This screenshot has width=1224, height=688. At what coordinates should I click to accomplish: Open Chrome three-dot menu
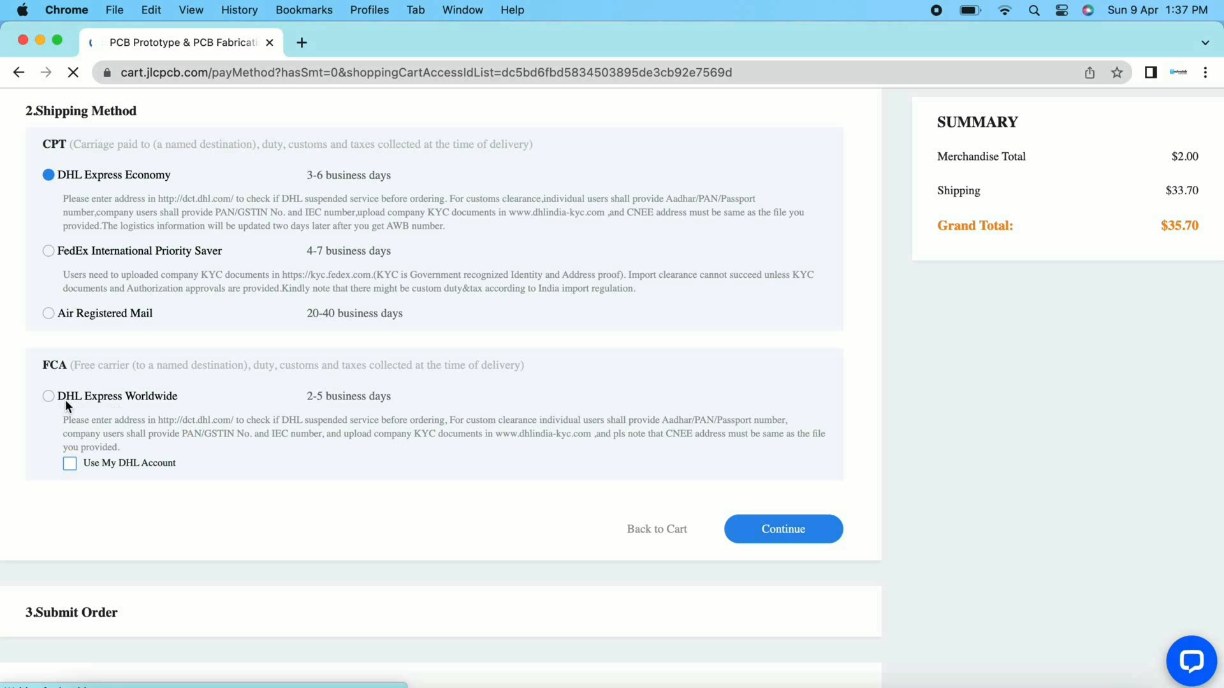tap(1205, 73)
